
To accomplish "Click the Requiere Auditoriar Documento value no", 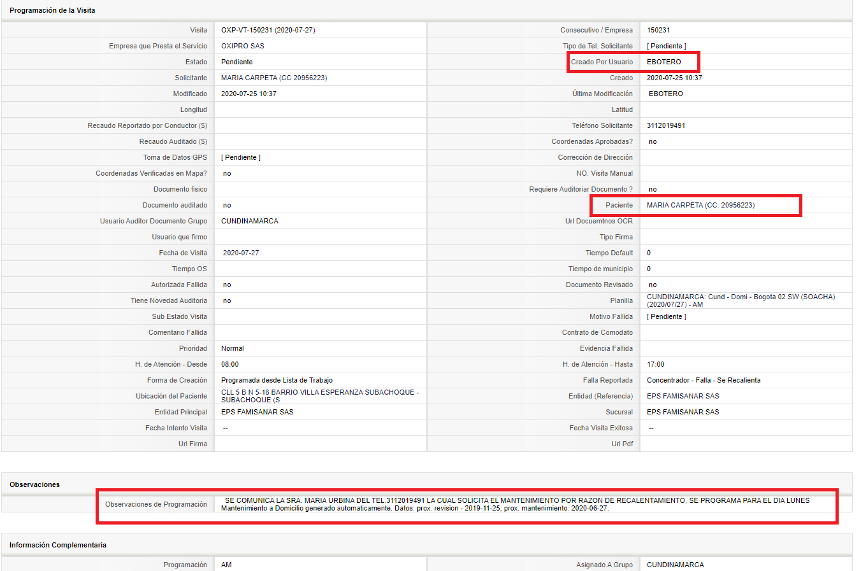I will pyautogui.click(x=653, y=189).
